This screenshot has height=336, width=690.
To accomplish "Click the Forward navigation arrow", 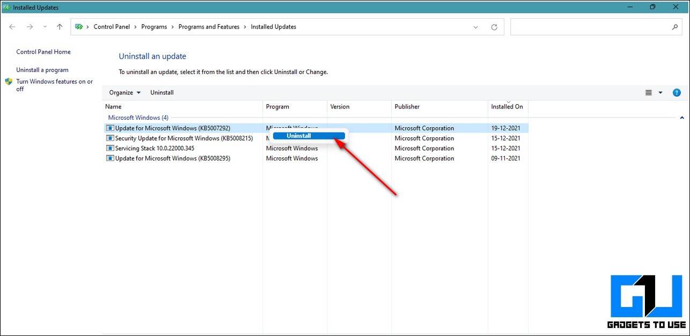I will coord(30,27).
